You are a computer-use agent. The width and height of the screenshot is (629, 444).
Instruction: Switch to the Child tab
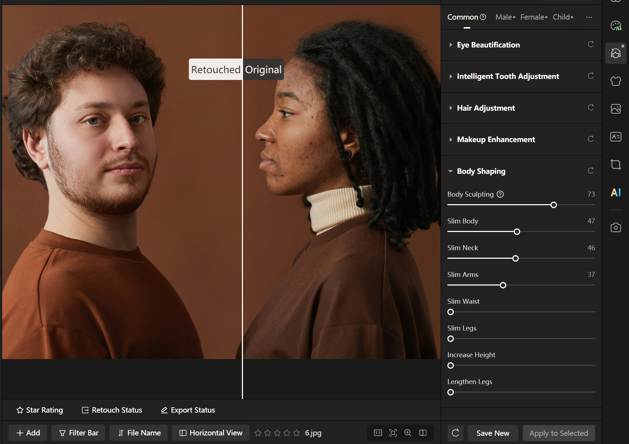tap(562, 17)
